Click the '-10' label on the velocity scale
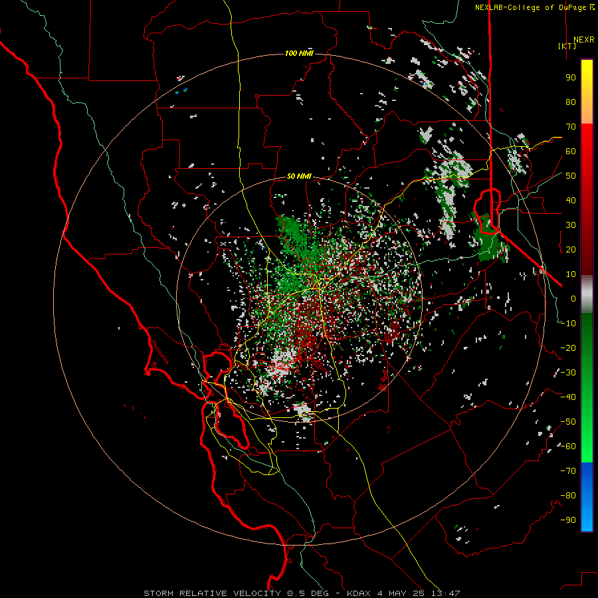 (568, 324)
